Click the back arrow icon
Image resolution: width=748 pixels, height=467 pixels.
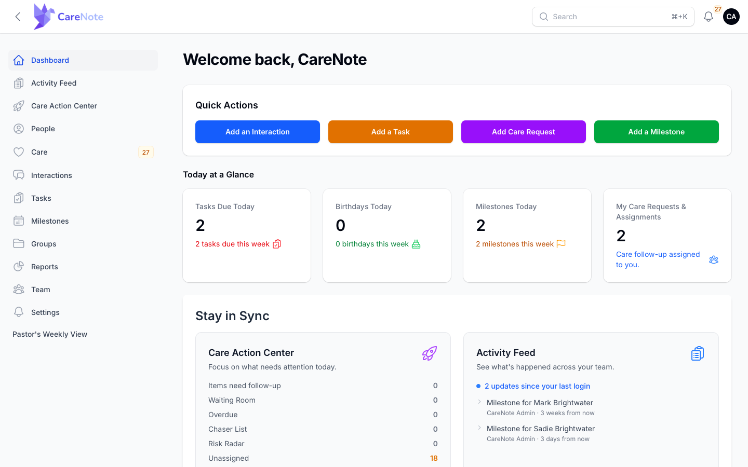18,17
